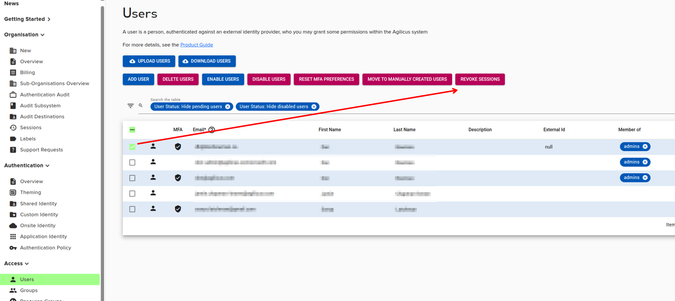Collapse the Organisation section
This screenshot has width=675, height=301.
(24, 35)
